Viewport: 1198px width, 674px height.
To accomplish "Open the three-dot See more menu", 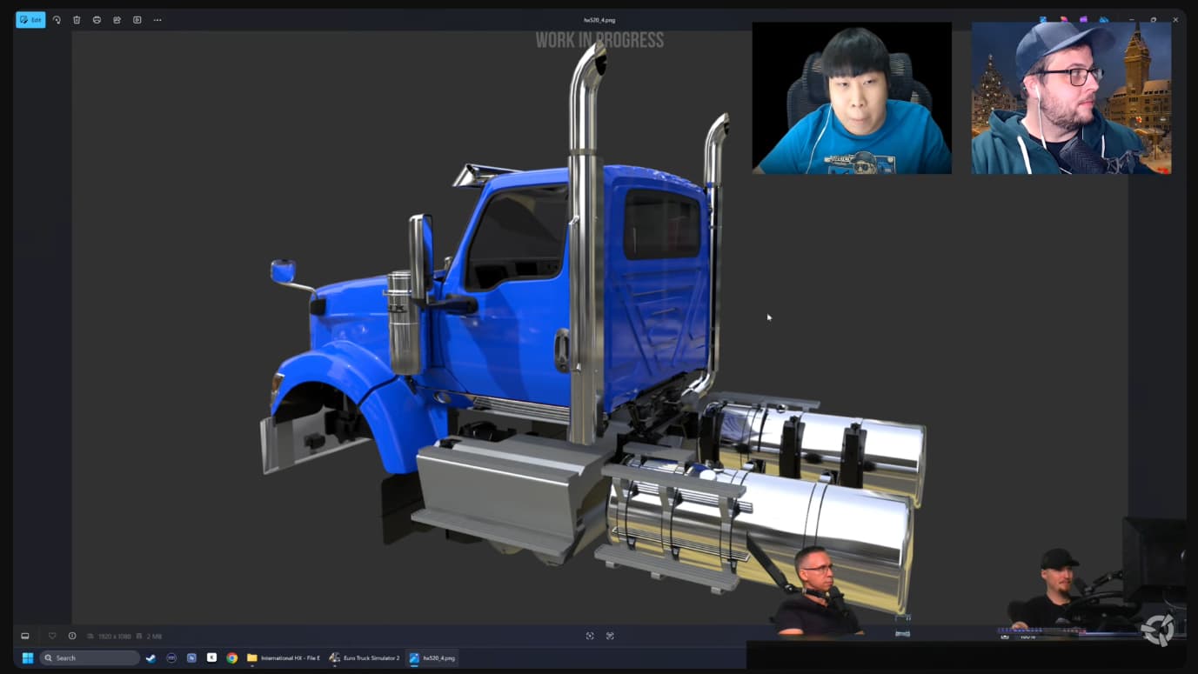I will coord(157,20).
